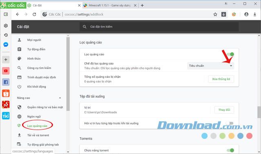The image size is (261, 154).
Task: Open Tiki shortcut in sidebar
Action: coord(6,116)
